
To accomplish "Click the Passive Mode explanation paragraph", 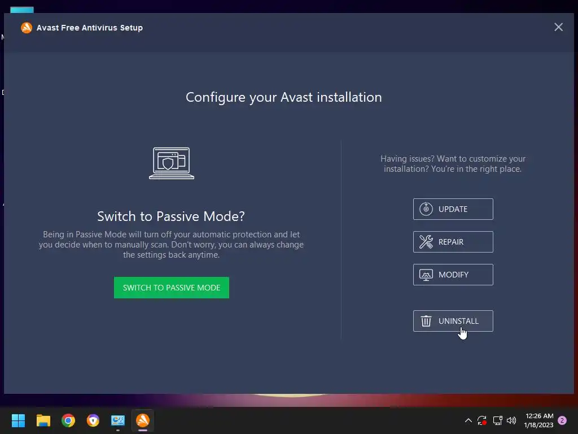I will coord(171,245).
